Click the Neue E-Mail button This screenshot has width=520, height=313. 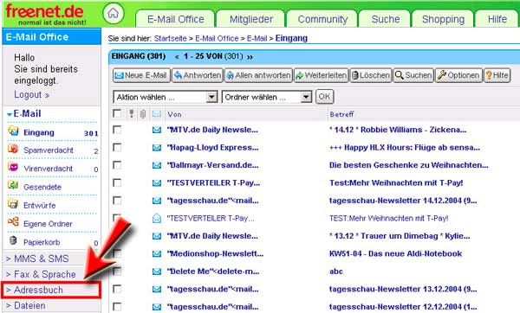pos(141,75)
